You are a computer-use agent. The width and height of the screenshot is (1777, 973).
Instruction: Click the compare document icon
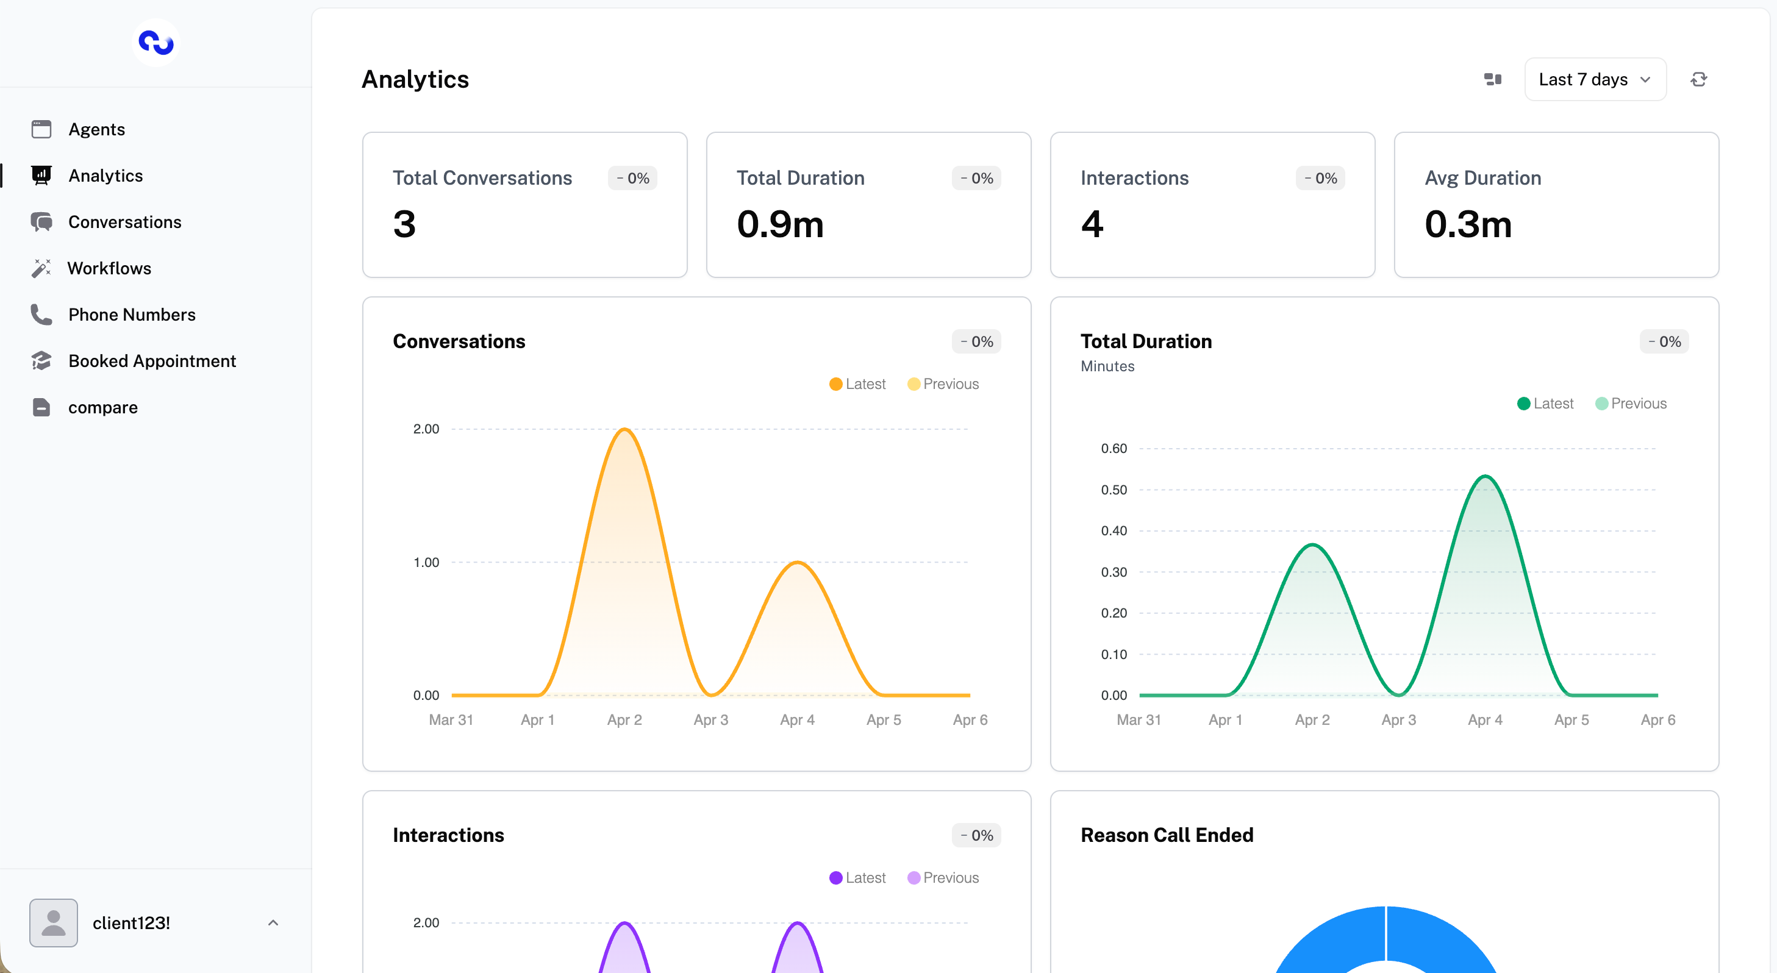point(41,407)
